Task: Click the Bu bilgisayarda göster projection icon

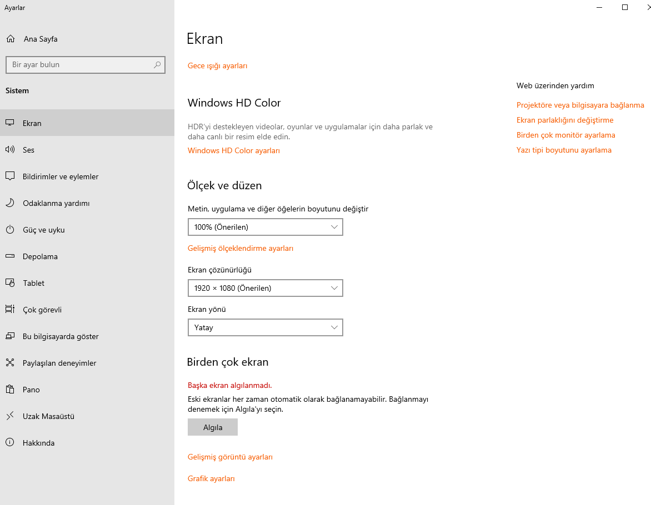Action: pyautogui.click(x=10, y=336)
